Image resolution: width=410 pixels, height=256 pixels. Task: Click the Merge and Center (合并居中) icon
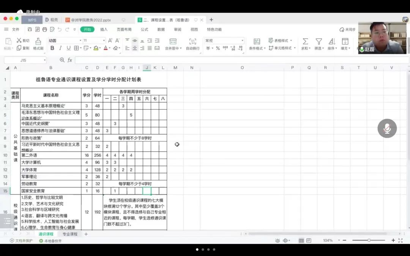point(173,41)
